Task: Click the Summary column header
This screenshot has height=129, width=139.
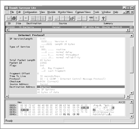Action: pyautogui.click(x=107, y=23)
